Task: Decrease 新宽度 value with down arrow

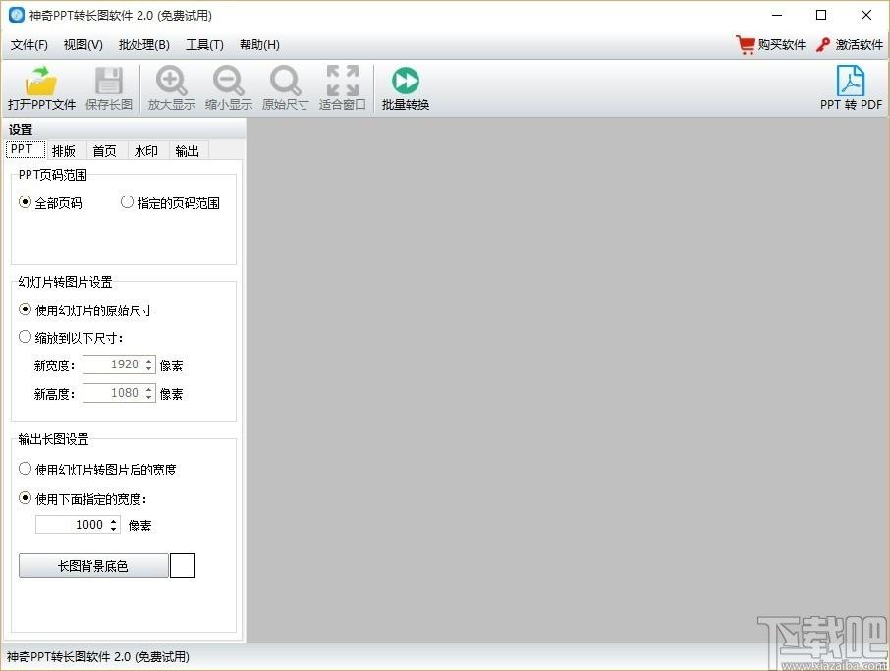Action: tap(148, 369)
